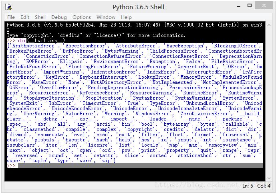The width and height of the screenshot is (276, 194).
Task: Click 'InterruptedError' in the output
Action: [209, 72]
